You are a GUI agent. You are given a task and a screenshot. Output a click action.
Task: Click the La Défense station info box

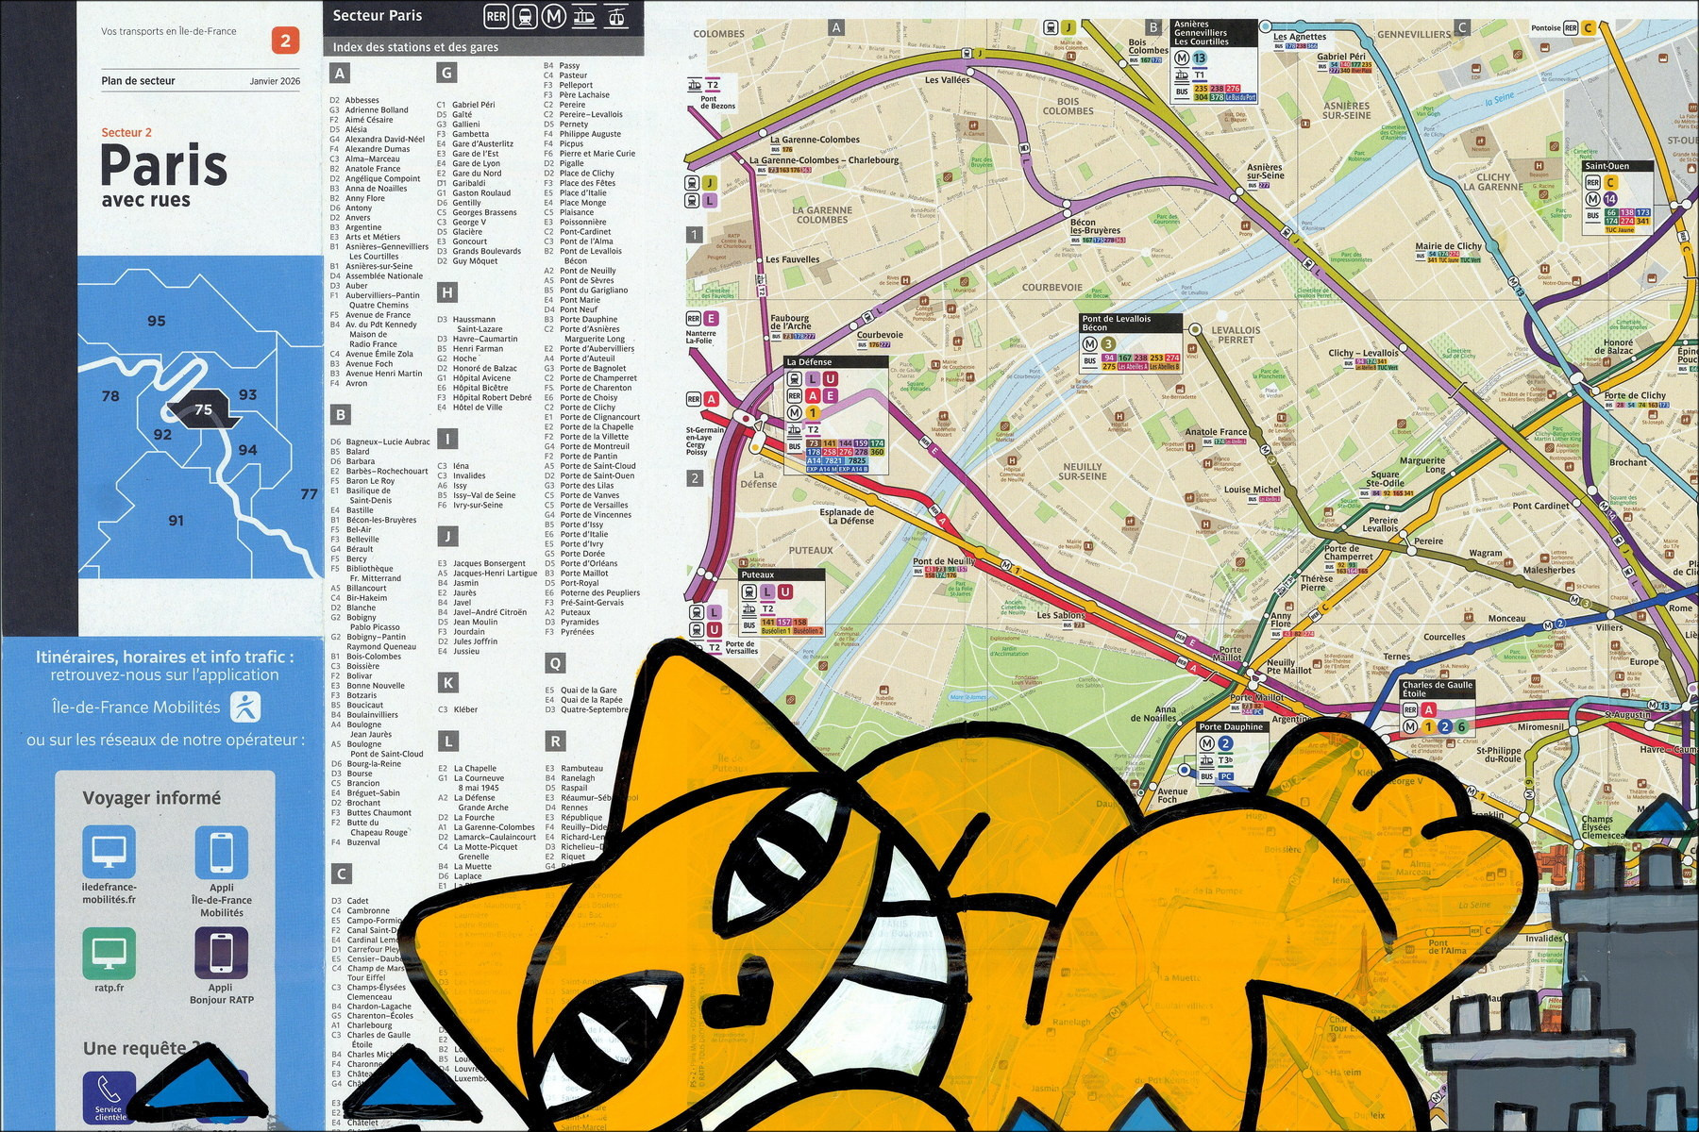point(835,414)
